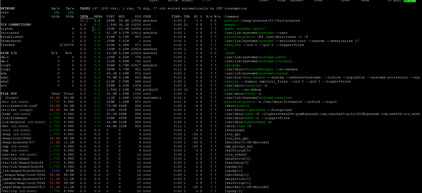The image size is (422, 193).
Task: Select the irqbalance --foreground process
Action: (x=258, y=110)
